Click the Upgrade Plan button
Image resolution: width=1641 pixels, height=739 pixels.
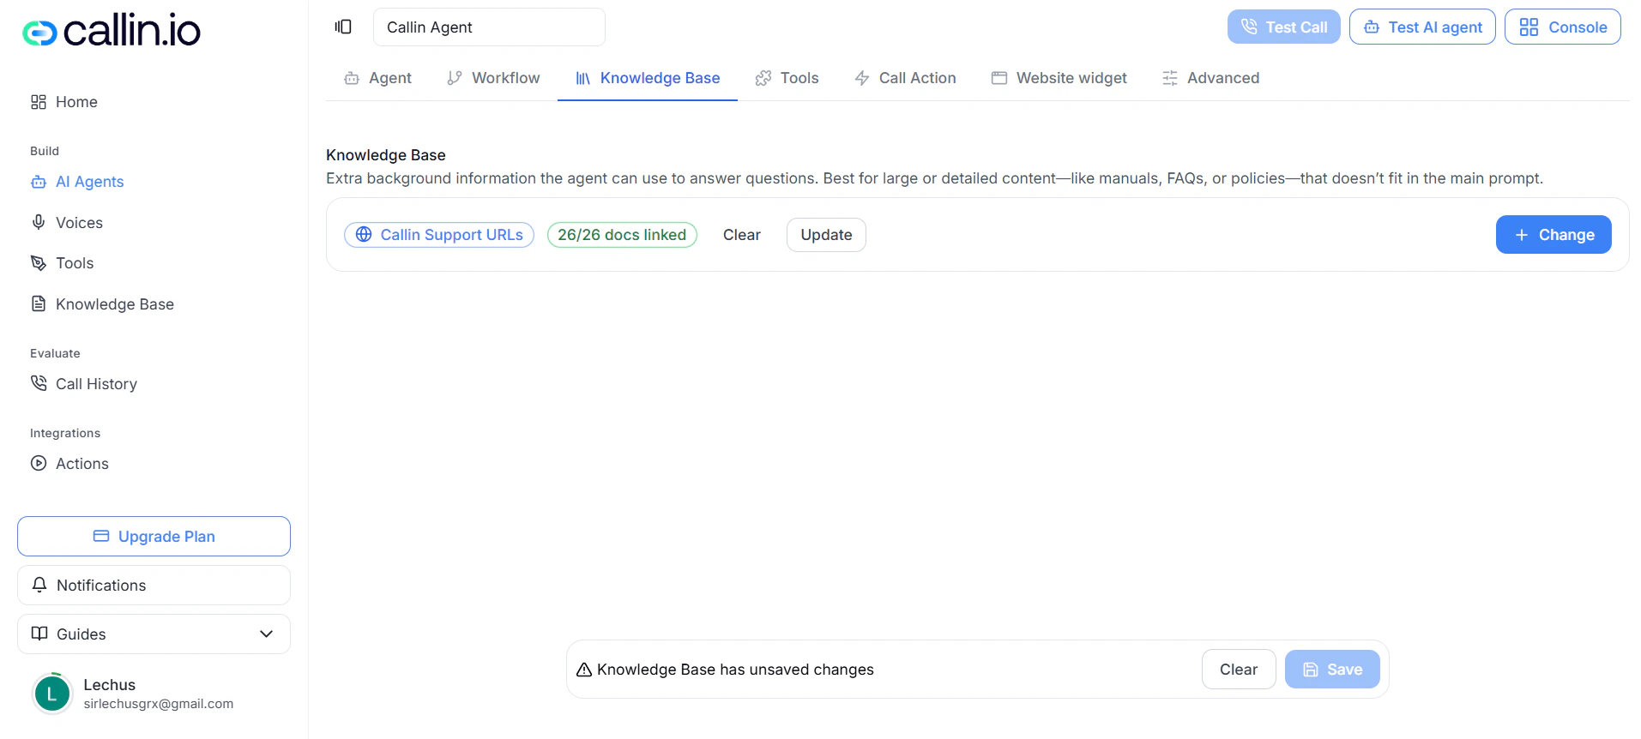tap(154, 536)
